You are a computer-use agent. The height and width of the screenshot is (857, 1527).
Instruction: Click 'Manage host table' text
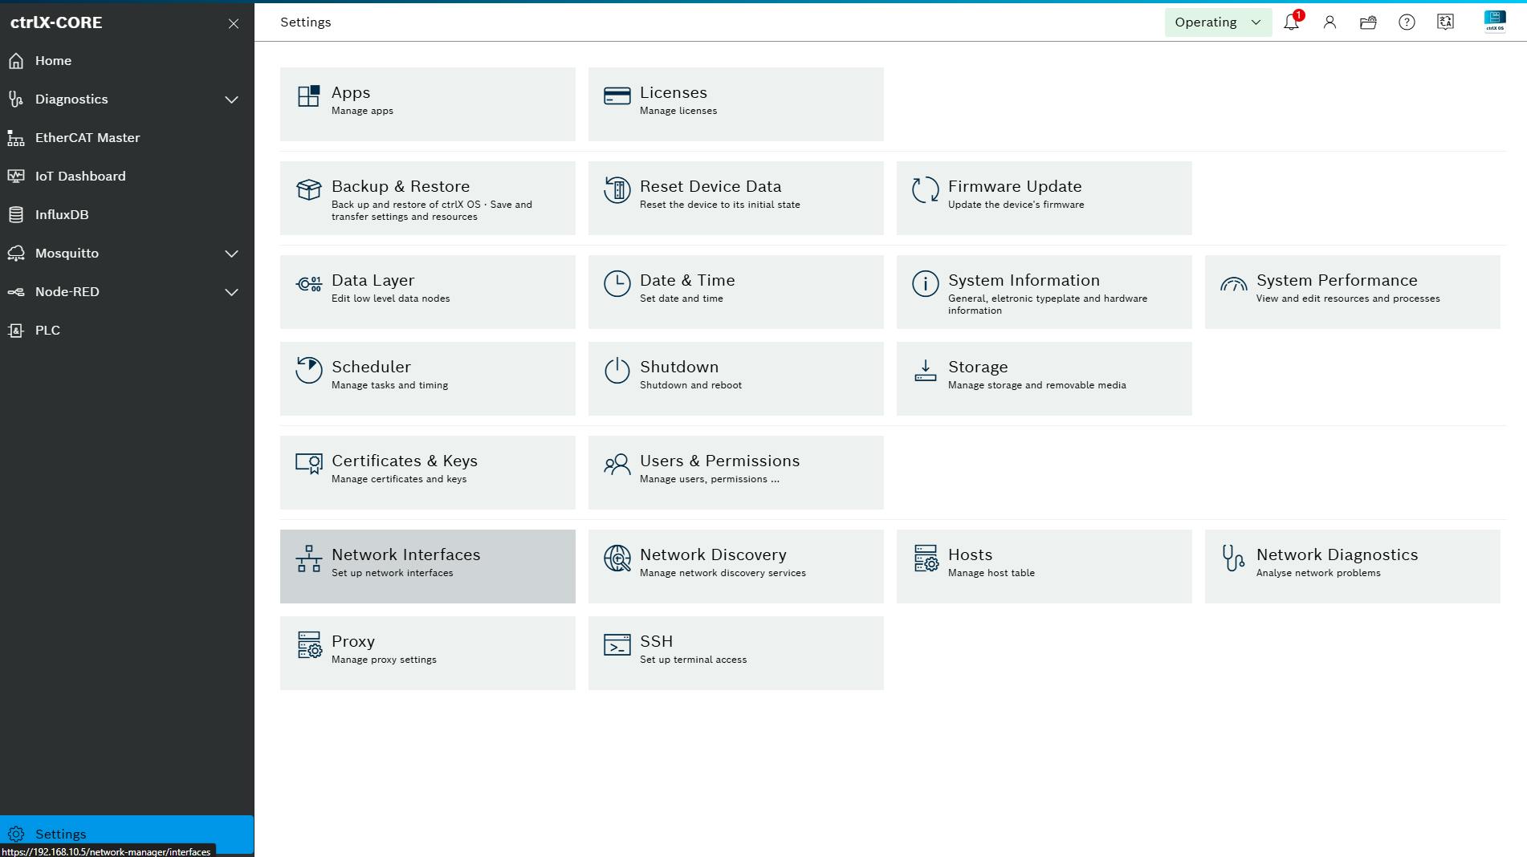click(x=992, y=573)
